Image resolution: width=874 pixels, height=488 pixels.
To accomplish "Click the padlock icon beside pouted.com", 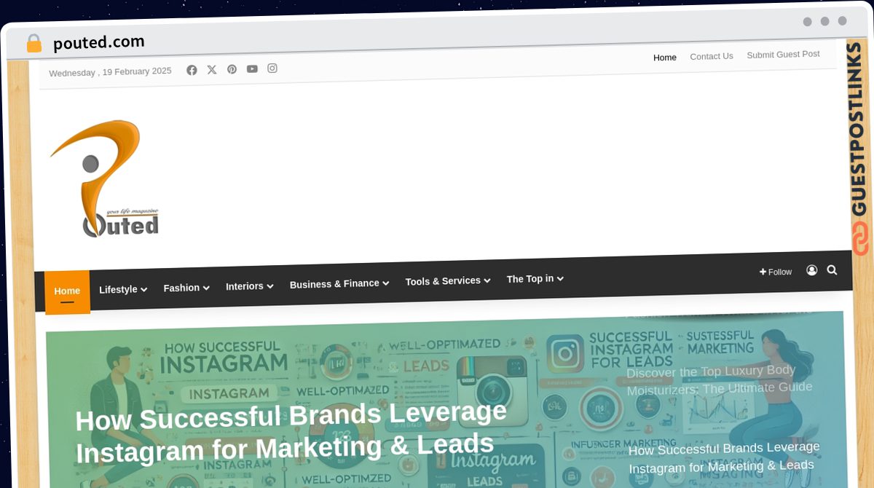I will [x=34, y=44].
